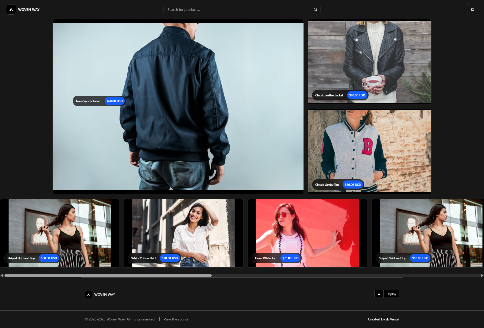Click the footer WOVEN WAY text link
Screen dimensions: 484x328
coord(105,295)
